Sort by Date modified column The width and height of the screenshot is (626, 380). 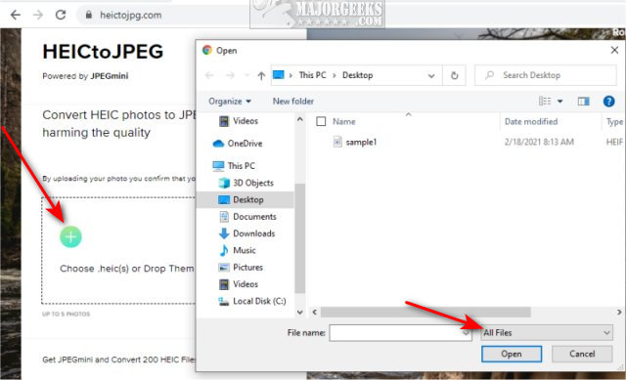point(531,121)
